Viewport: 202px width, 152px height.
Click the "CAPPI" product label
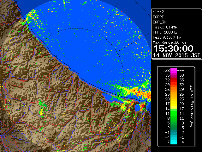pos(158,17)
